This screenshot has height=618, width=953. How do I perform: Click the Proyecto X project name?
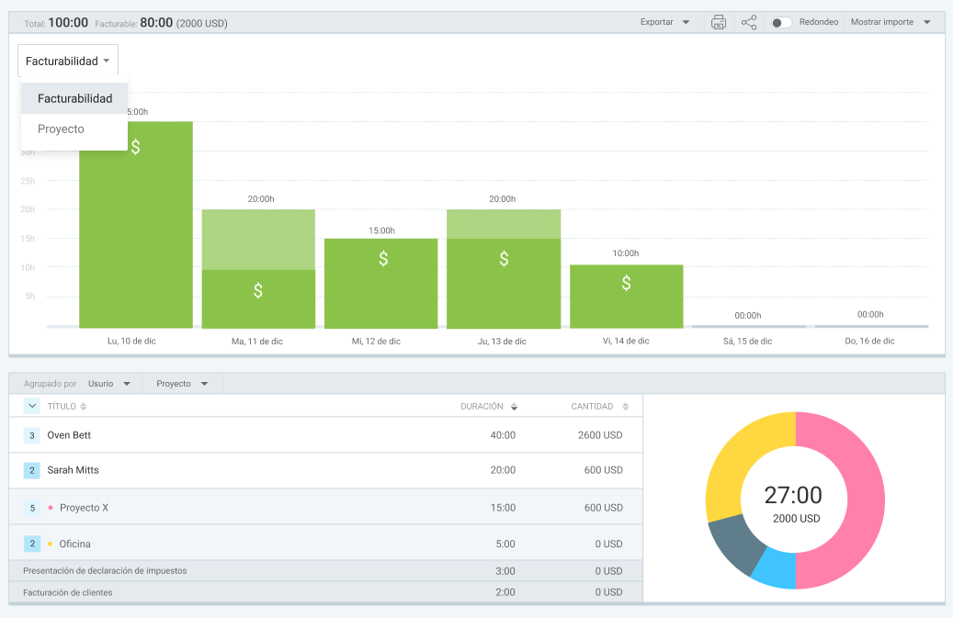click(84, 508)
